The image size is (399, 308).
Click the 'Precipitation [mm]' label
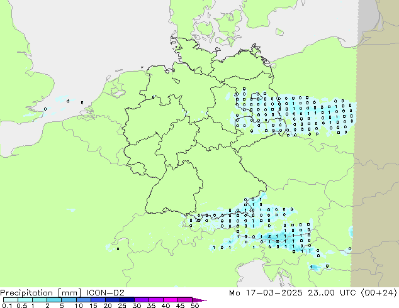pyautogui.click(x=41, y=293)
